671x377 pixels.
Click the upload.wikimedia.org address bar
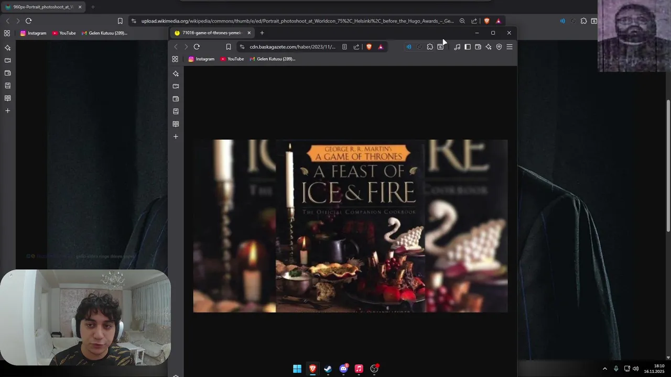297,21
